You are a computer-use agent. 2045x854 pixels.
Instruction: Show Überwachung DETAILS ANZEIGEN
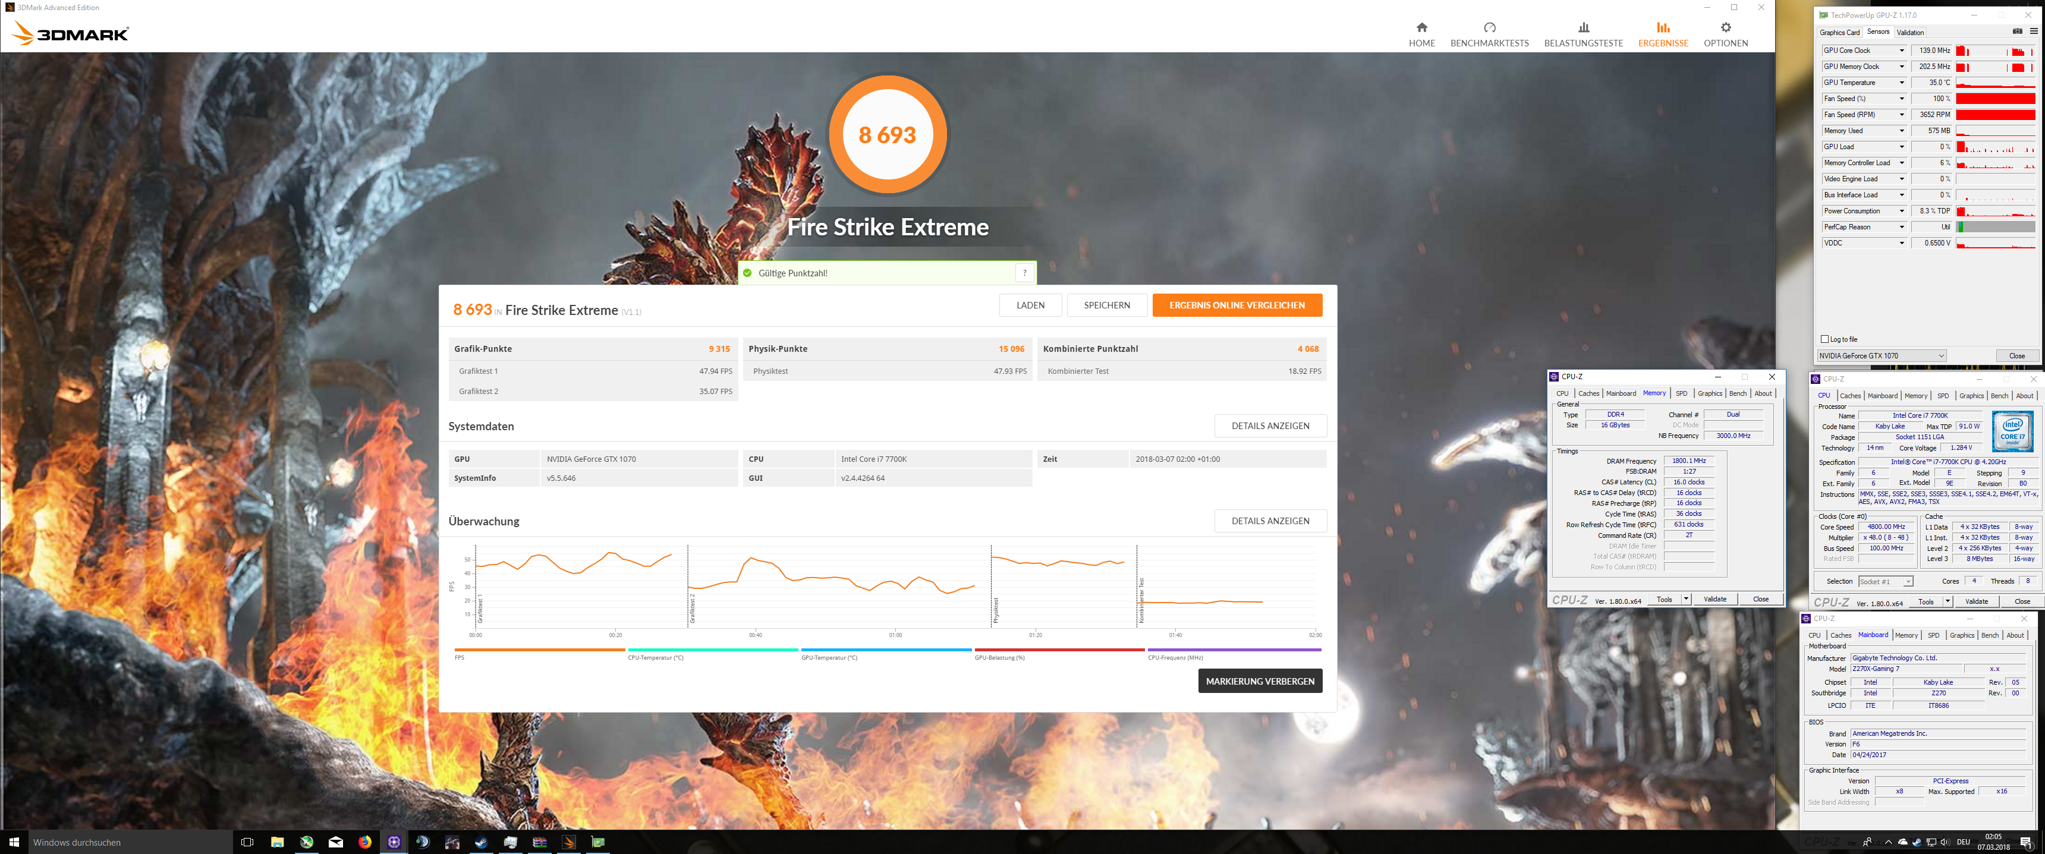(1270, 521)
